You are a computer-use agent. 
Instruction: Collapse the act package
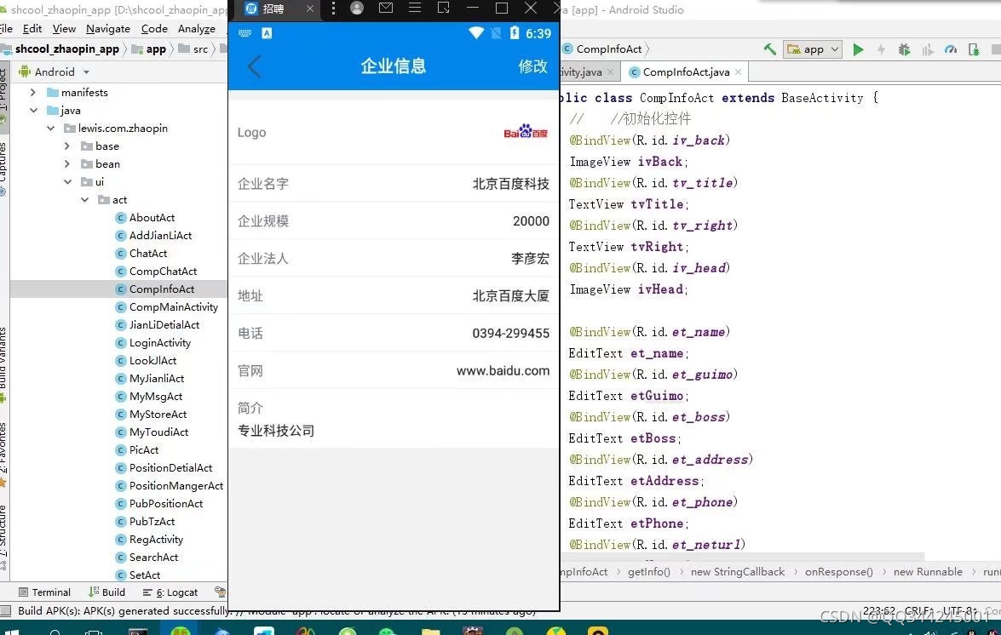(x=85, y=199)
